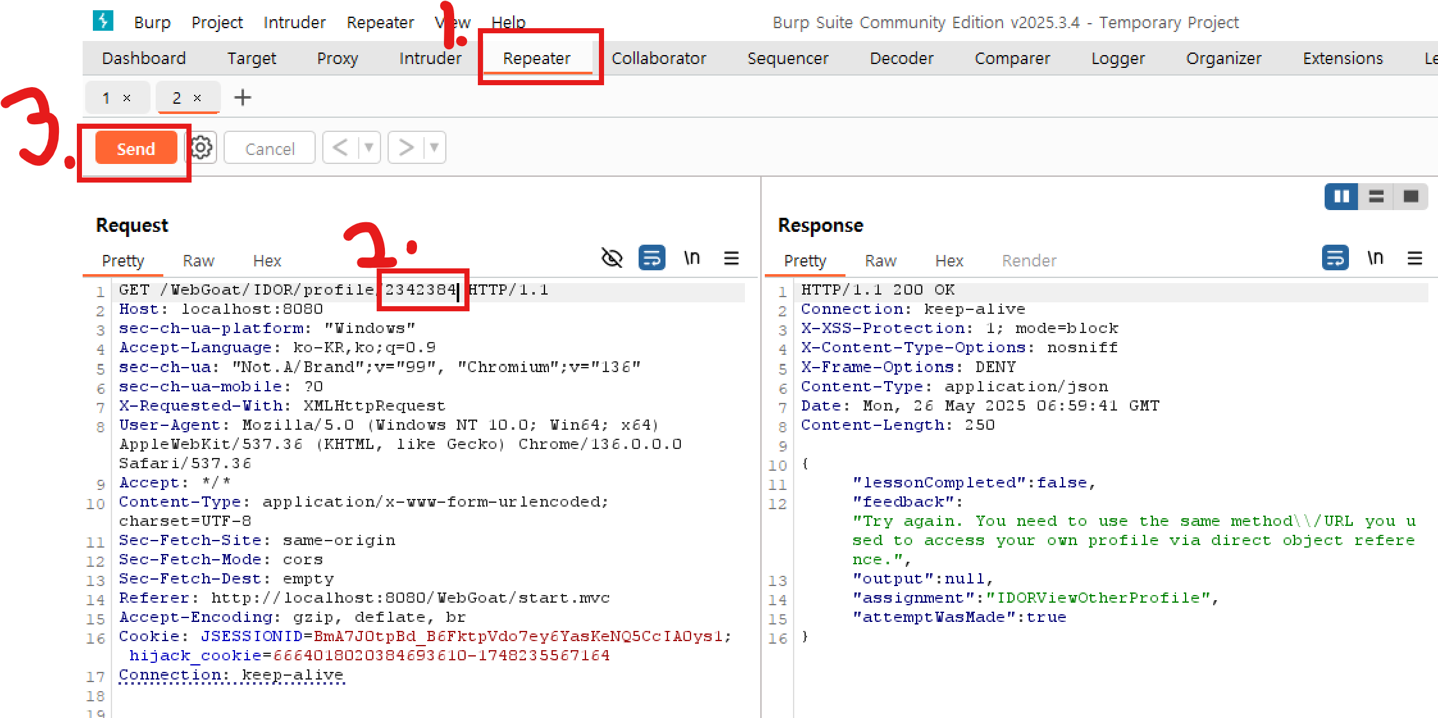Toggle hide non-printable characters eye icon in Request
The width and height of the screenshot is (1438, 718).
pos(612,258)
